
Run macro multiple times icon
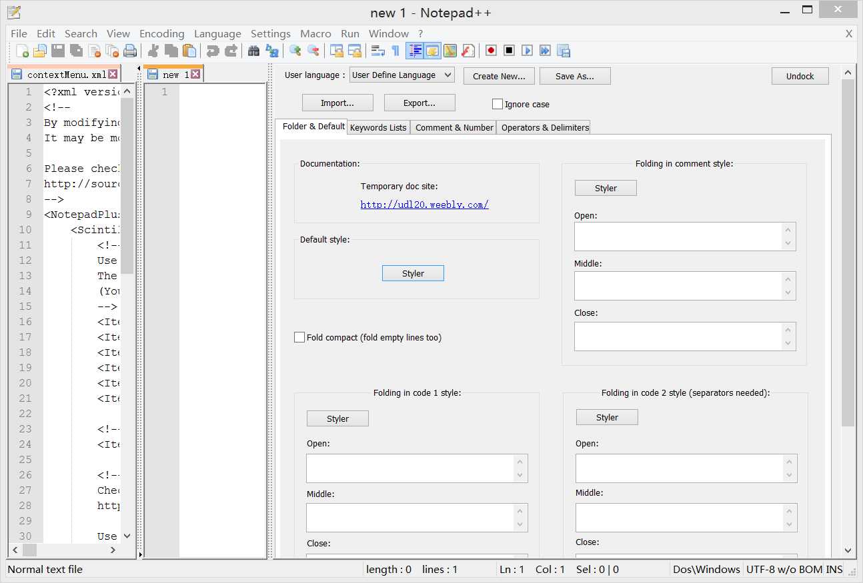[545, 51]
